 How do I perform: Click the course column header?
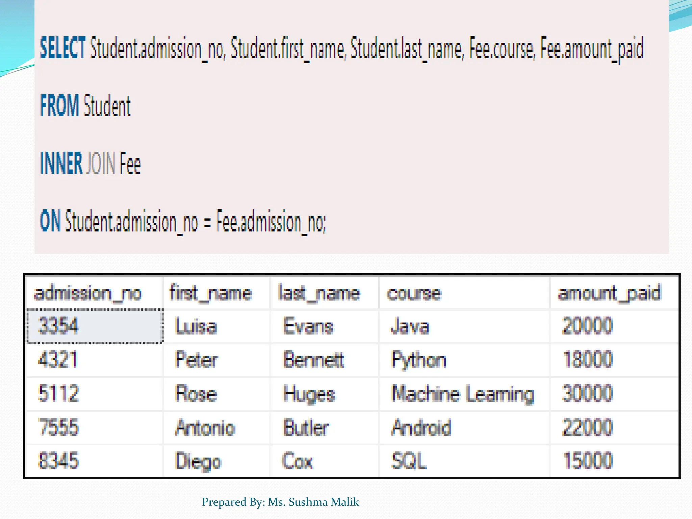tap(414, 293)
